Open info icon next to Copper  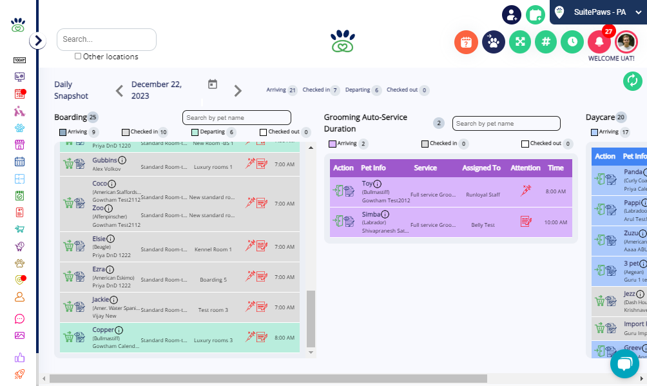point(119,331)
